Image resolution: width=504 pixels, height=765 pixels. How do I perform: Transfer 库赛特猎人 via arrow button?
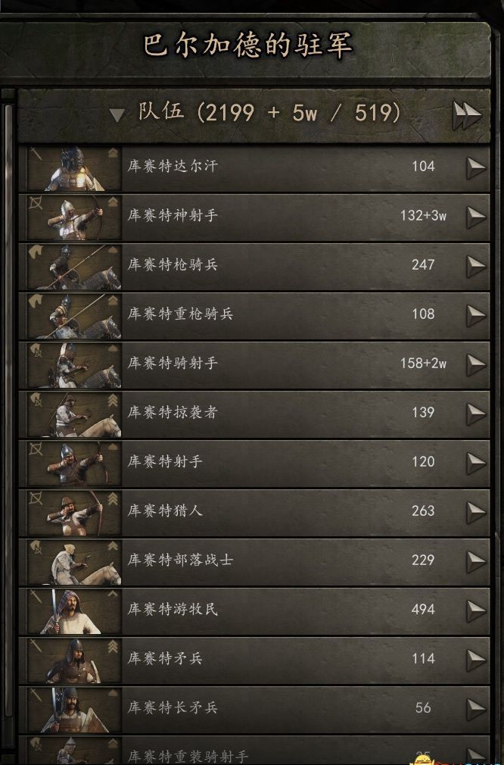476,514
